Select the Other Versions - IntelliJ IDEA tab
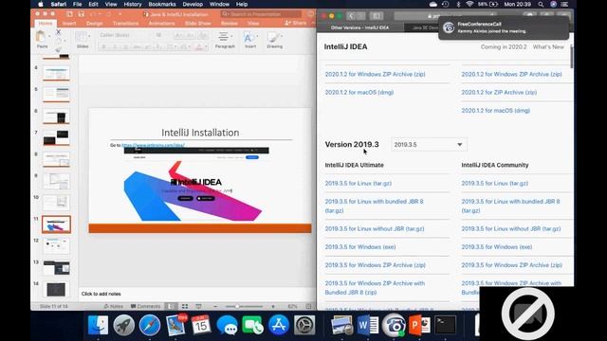 click(359, 27)
